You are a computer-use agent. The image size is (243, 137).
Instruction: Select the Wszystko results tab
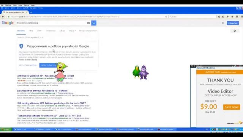tap(21, 31)
